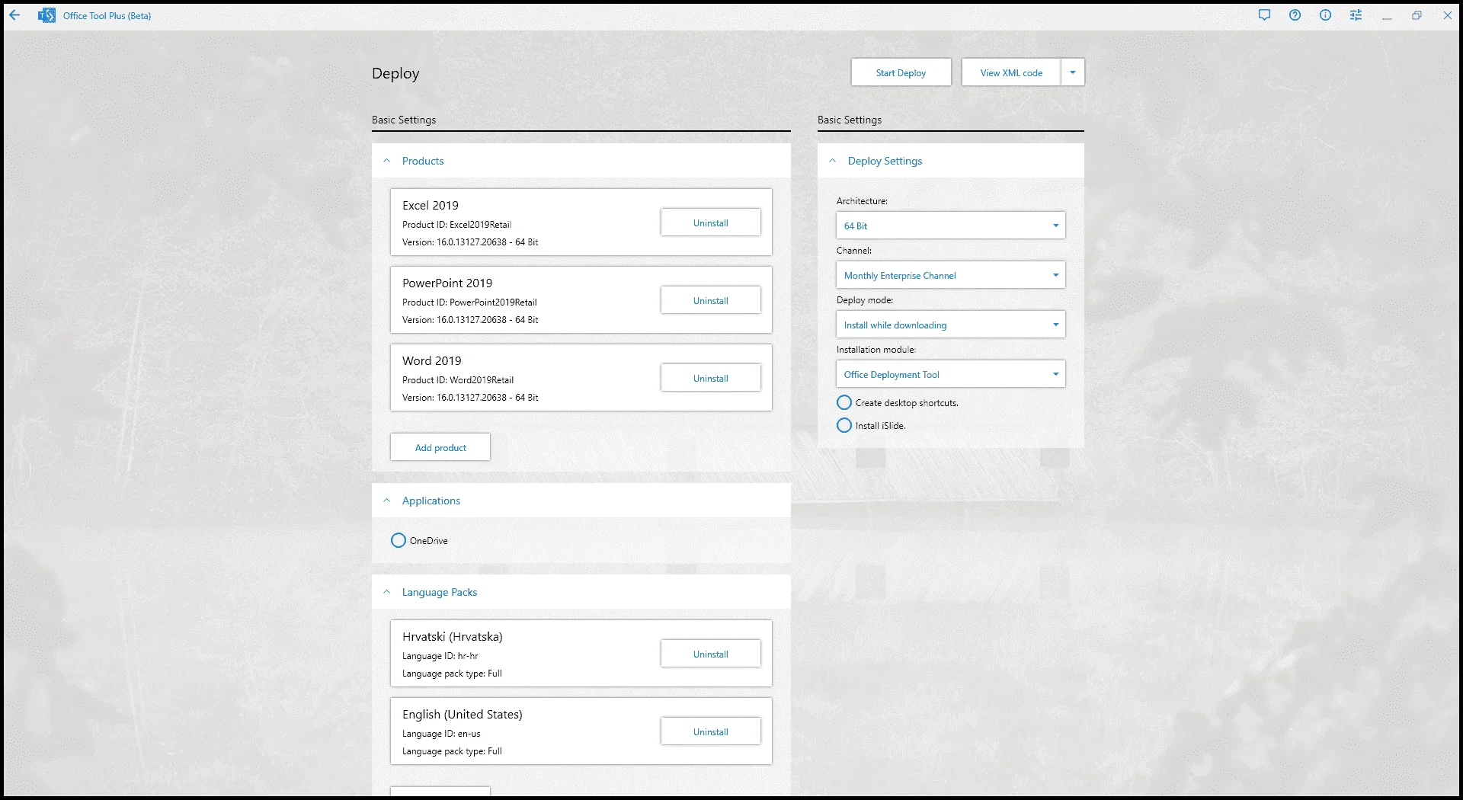Uninstall Word 2019

tap(710, 378)
